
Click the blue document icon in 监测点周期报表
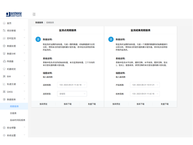(x=38, y=40)
